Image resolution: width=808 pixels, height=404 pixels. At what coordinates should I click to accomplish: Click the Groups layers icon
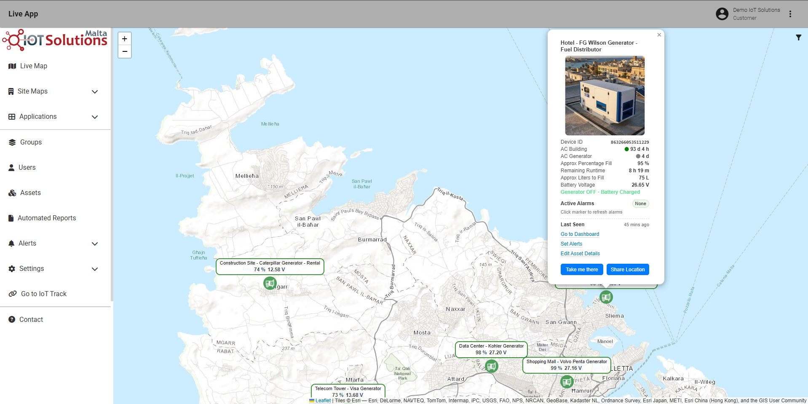coord(12,142)
